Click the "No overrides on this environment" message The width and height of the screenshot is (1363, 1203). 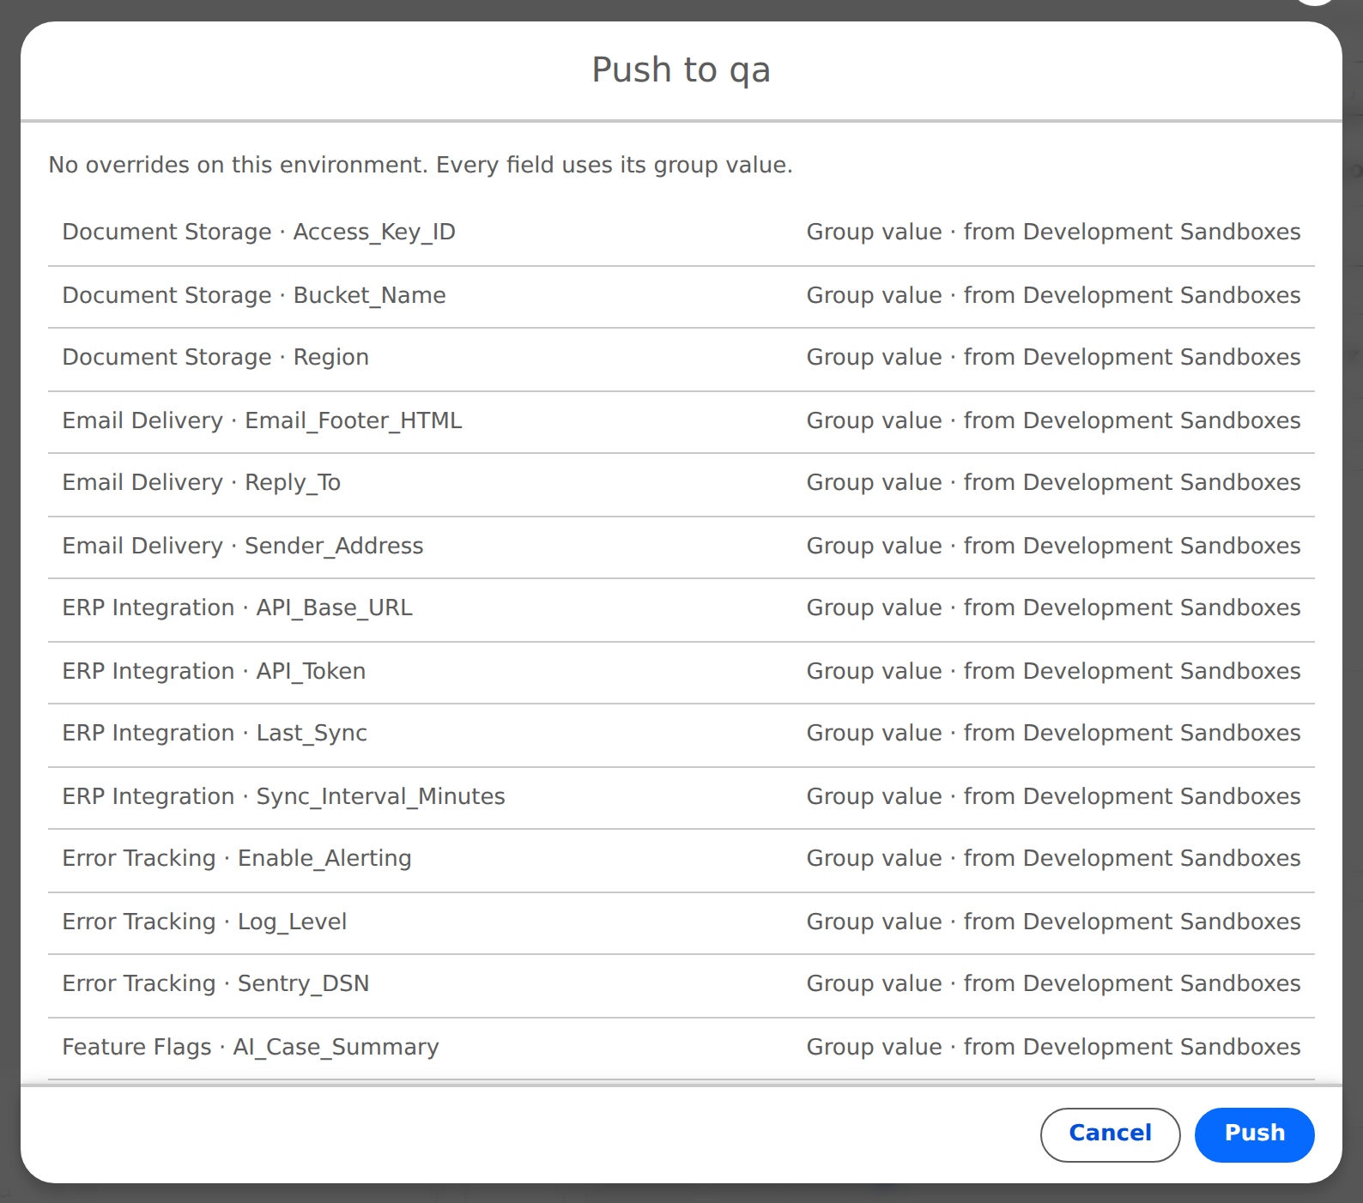click(421, 165)
